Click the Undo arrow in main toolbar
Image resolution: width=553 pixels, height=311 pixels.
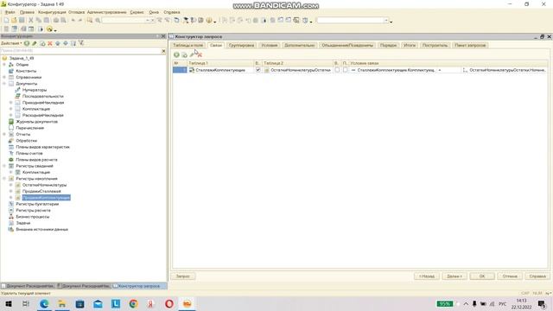[73, 21]
